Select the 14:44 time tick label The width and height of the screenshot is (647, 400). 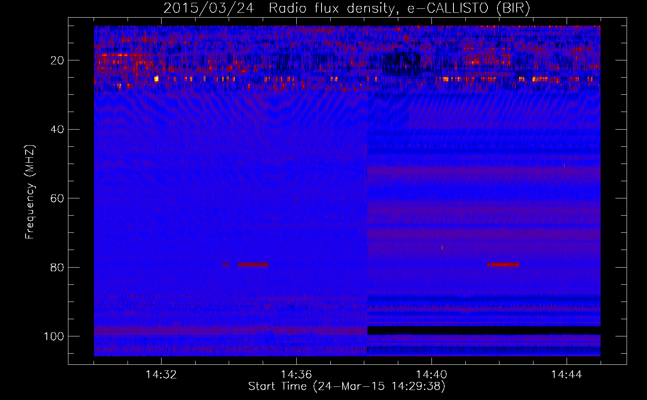567,375
